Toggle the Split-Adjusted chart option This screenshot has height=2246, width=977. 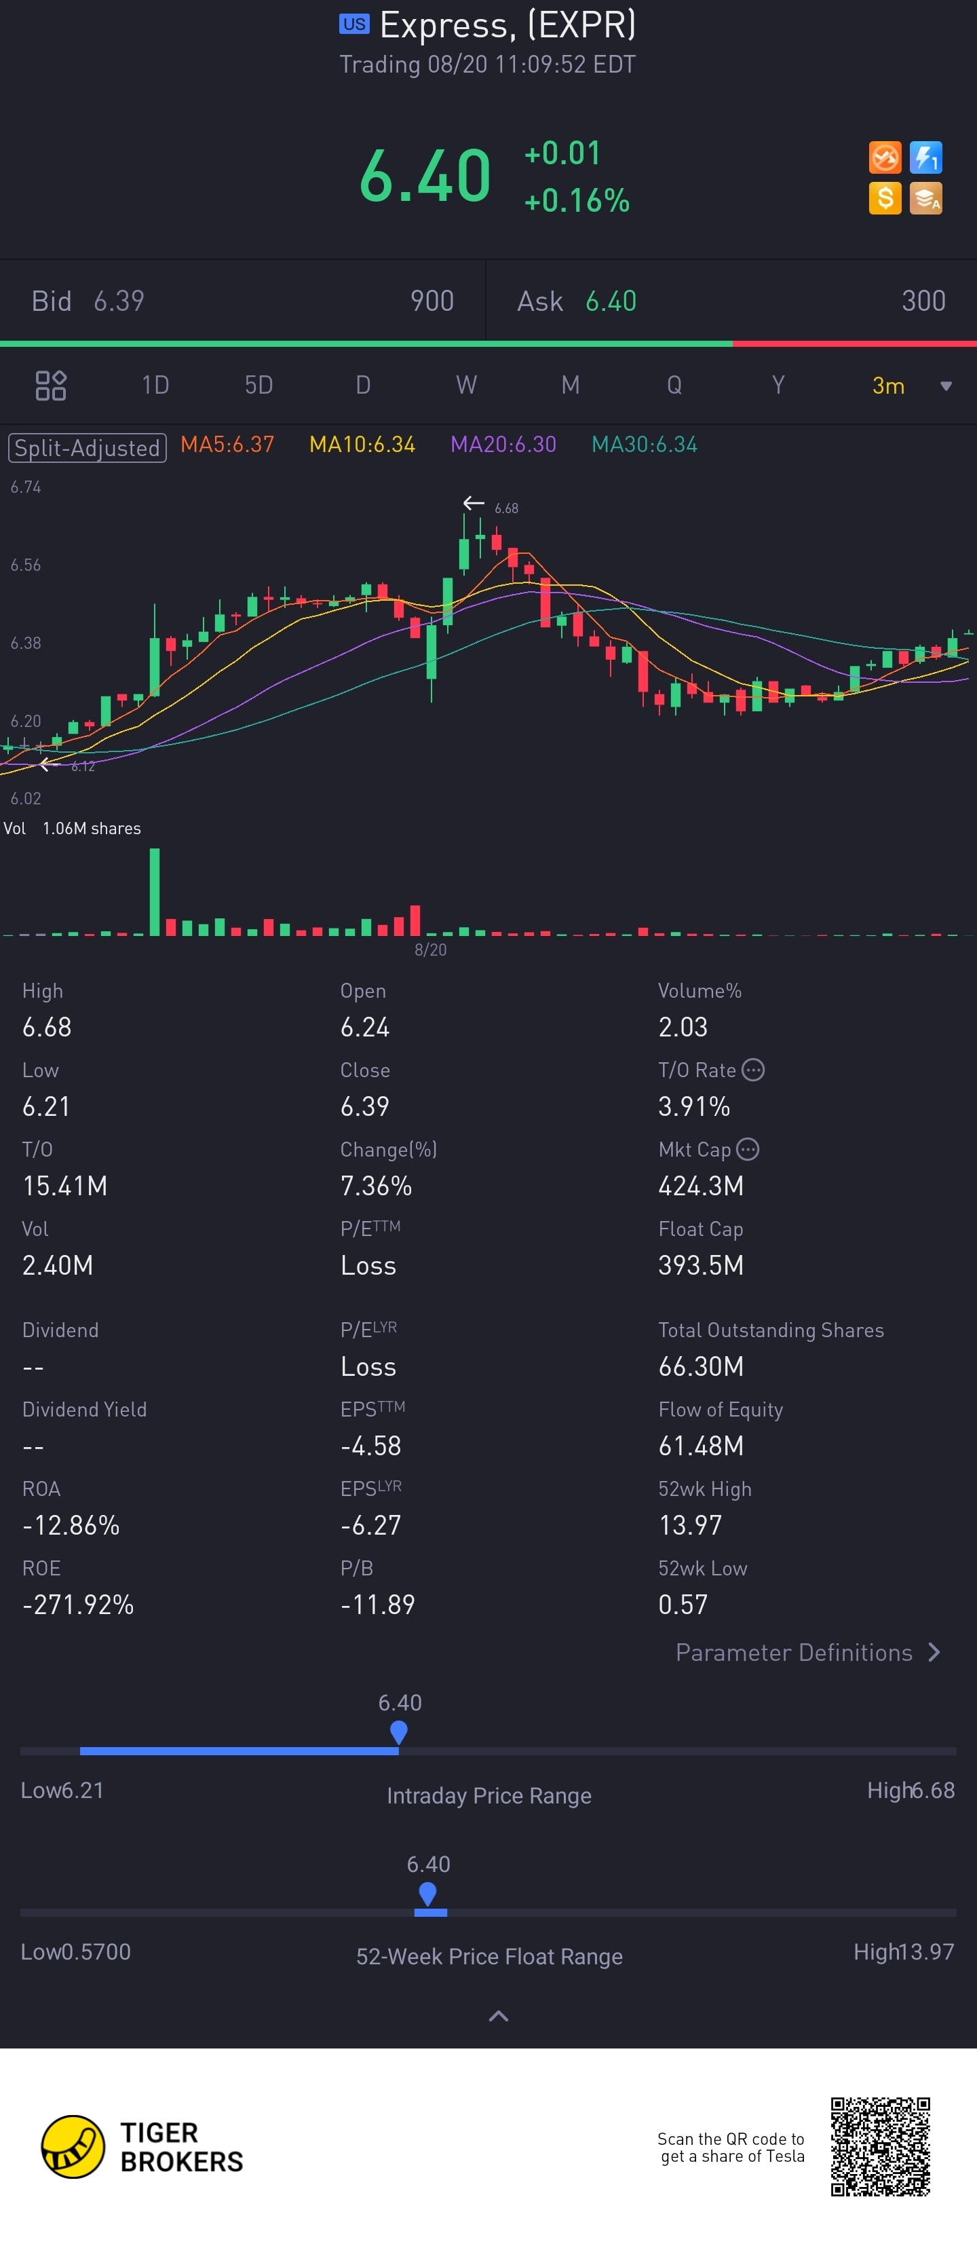point(87,447)
